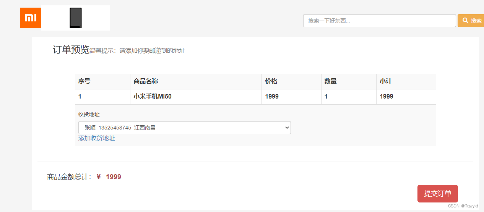The image size is (484, 212).
Task: Click the 添加收货地址 link
Action: click(x=97, y=138)
